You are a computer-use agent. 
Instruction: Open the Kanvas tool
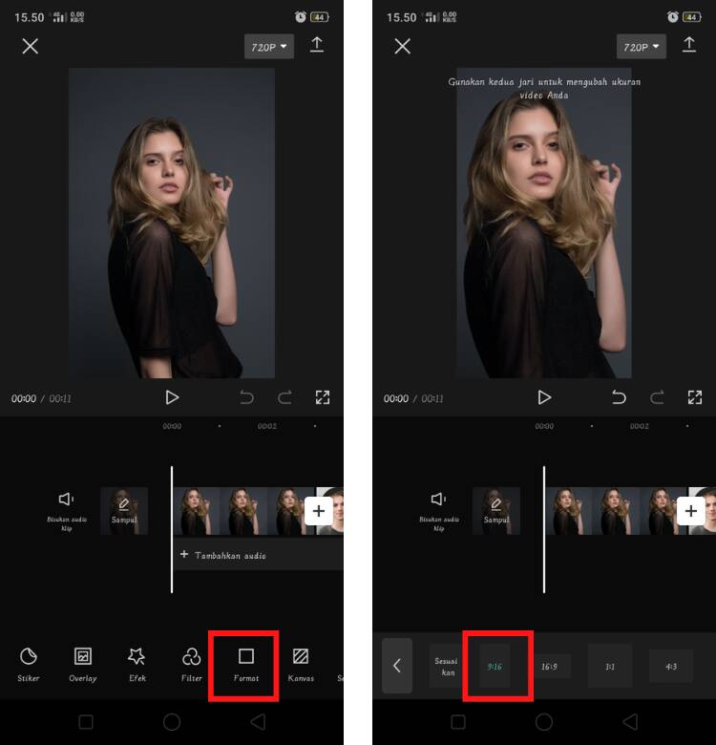point(301,665)
